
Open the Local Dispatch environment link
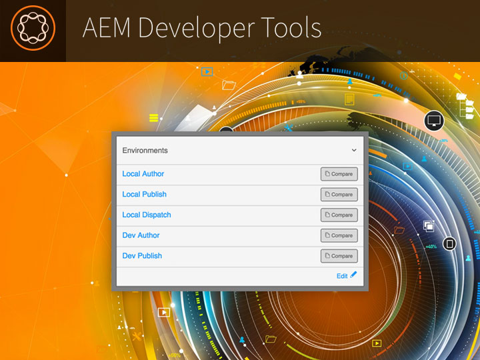147,215
